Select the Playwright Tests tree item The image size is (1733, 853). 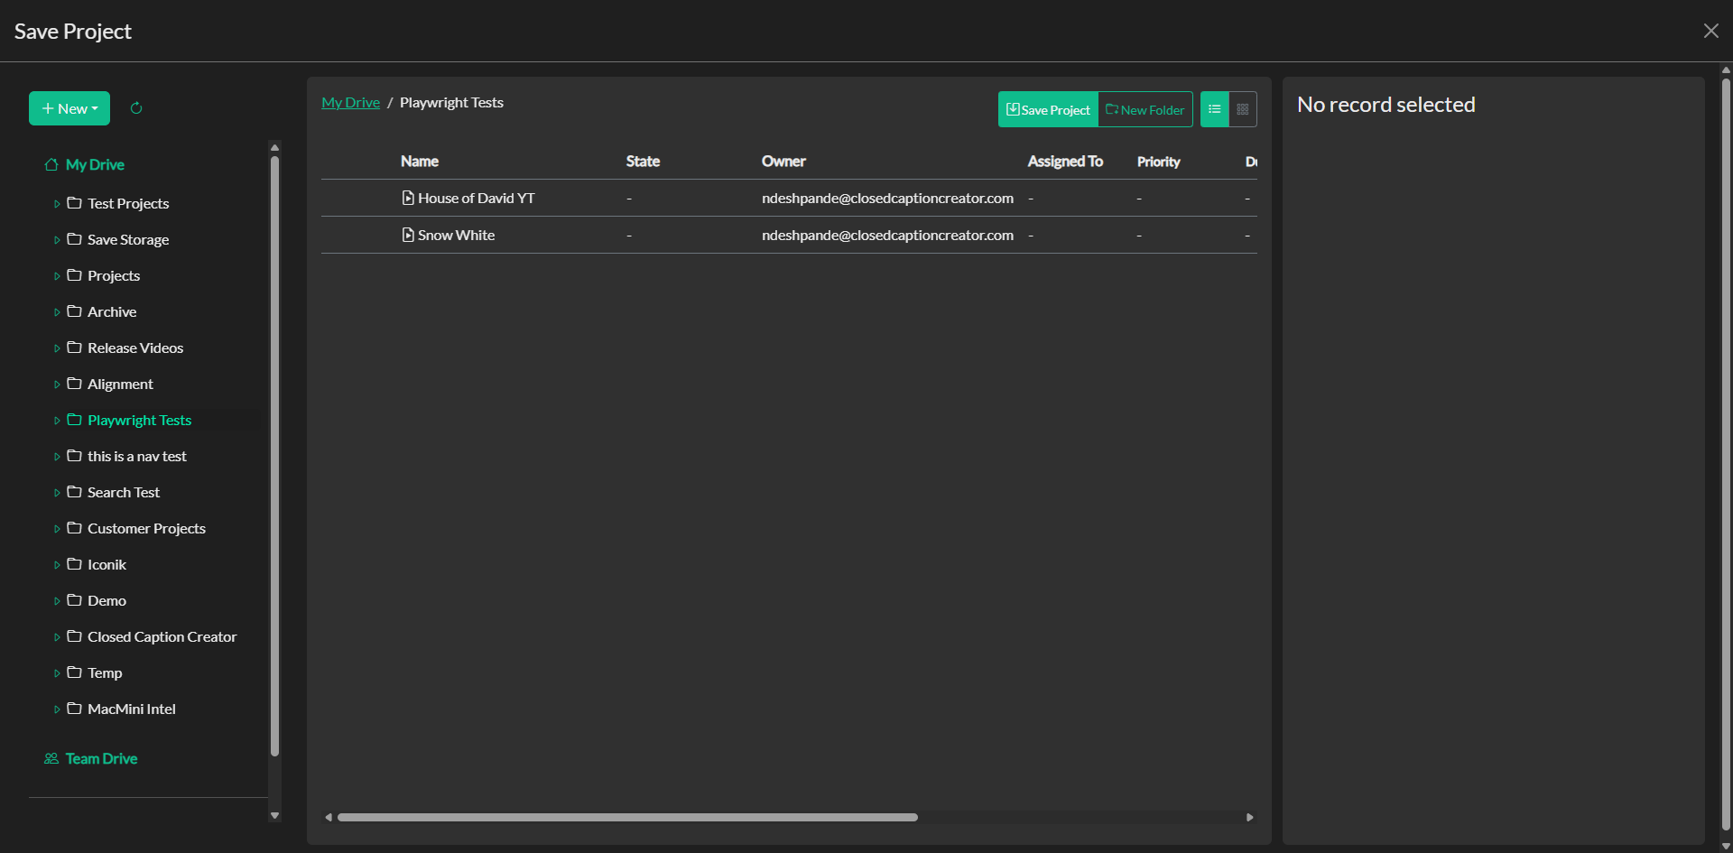[x=139, y=420]
